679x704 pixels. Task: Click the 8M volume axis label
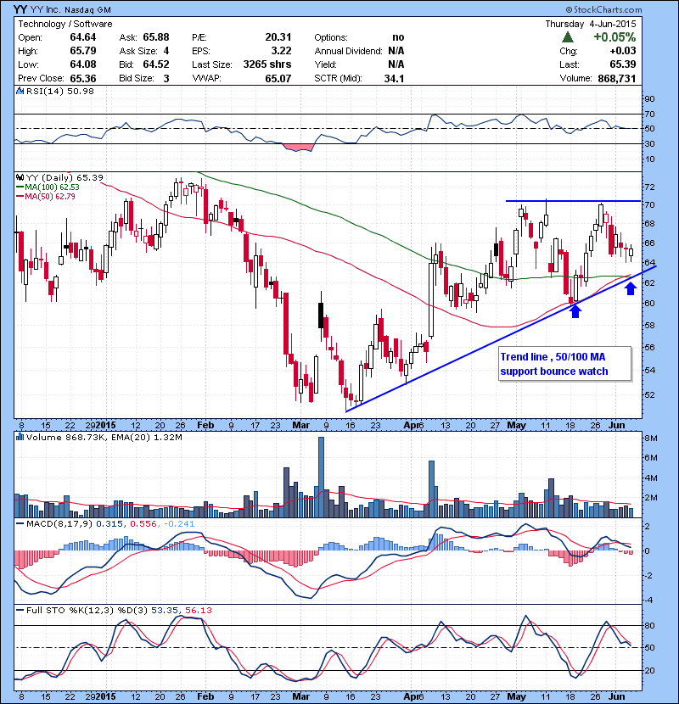click(651, 438)
